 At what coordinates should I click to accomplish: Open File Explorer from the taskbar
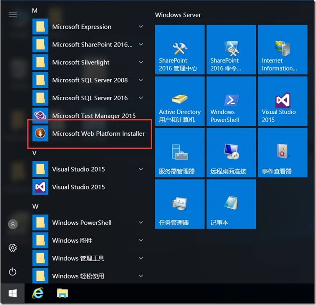pyautogui.click(x=62, y=293)
